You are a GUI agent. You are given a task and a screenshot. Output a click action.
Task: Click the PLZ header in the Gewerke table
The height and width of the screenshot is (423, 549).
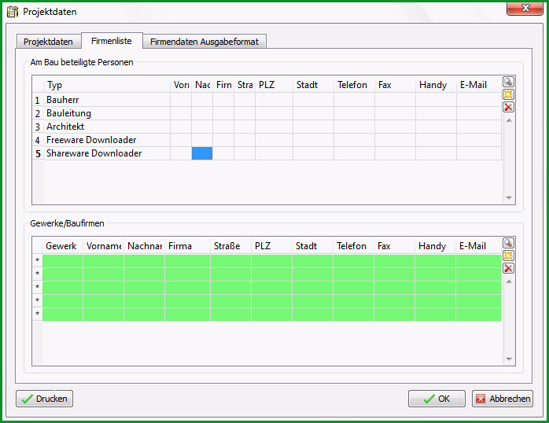tap(271, 246)
